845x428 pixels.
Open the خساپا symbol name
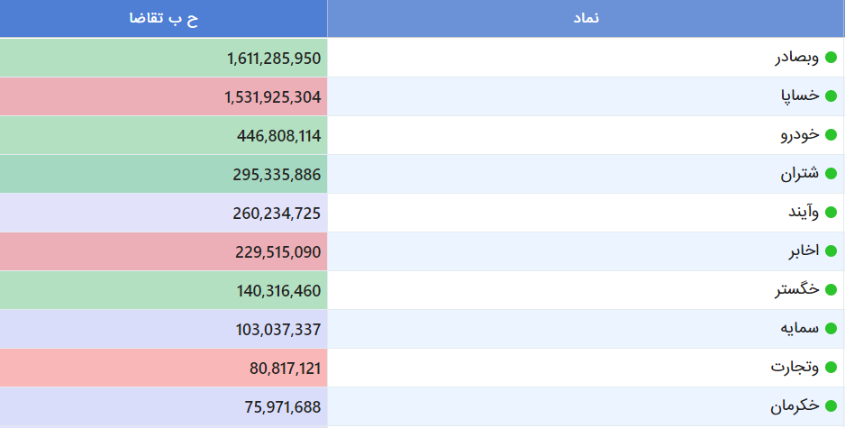pos(800,96)
